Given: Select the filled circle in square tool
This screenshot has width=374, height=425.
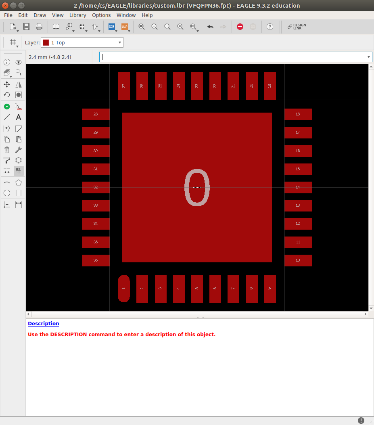Looking at the screenshot, I should (19, 95).
